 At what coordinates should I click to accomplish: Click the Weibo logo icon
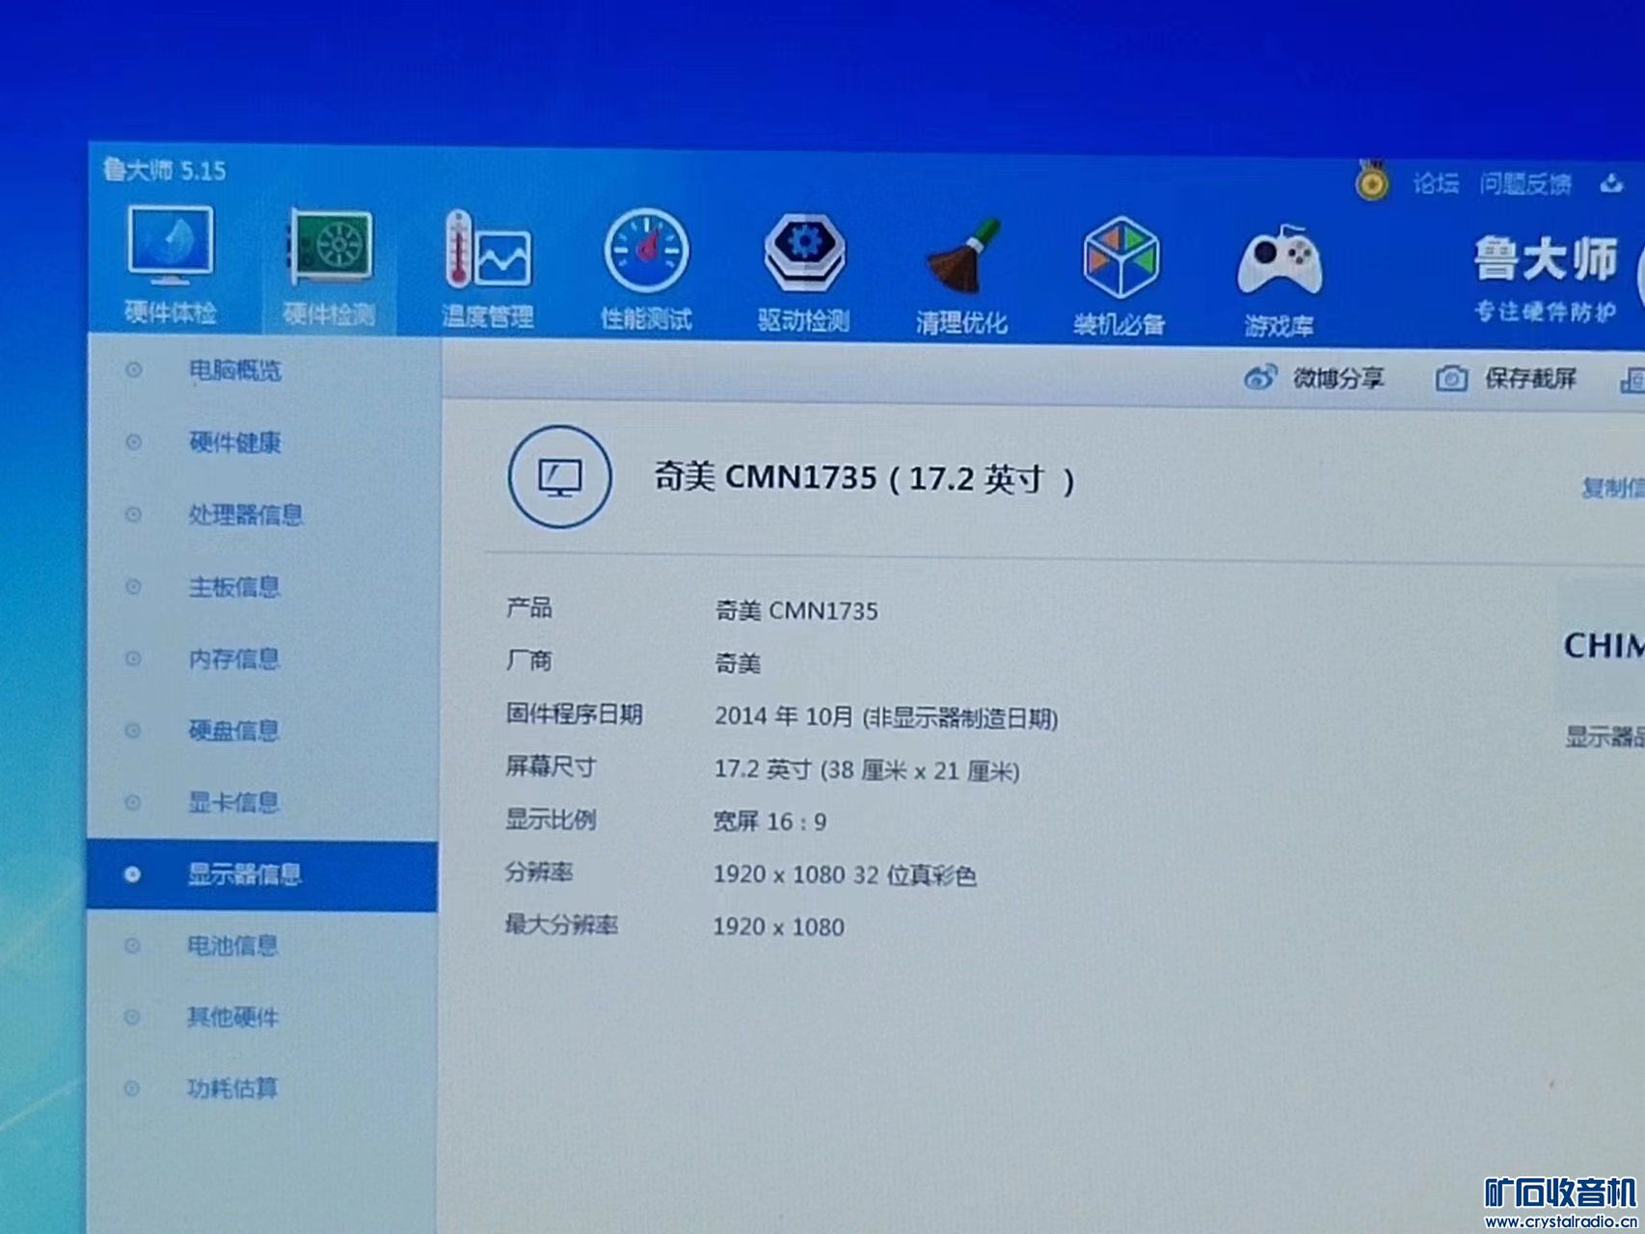(1260, 377)
